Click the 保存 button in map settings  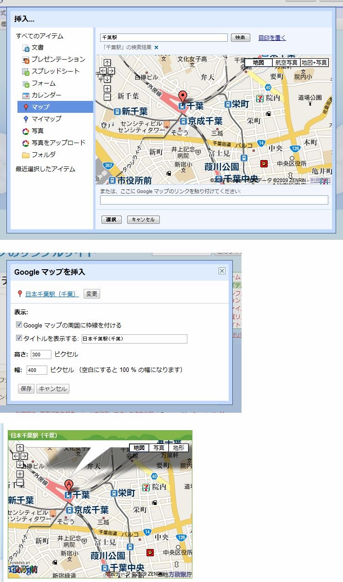coord(26,389)
